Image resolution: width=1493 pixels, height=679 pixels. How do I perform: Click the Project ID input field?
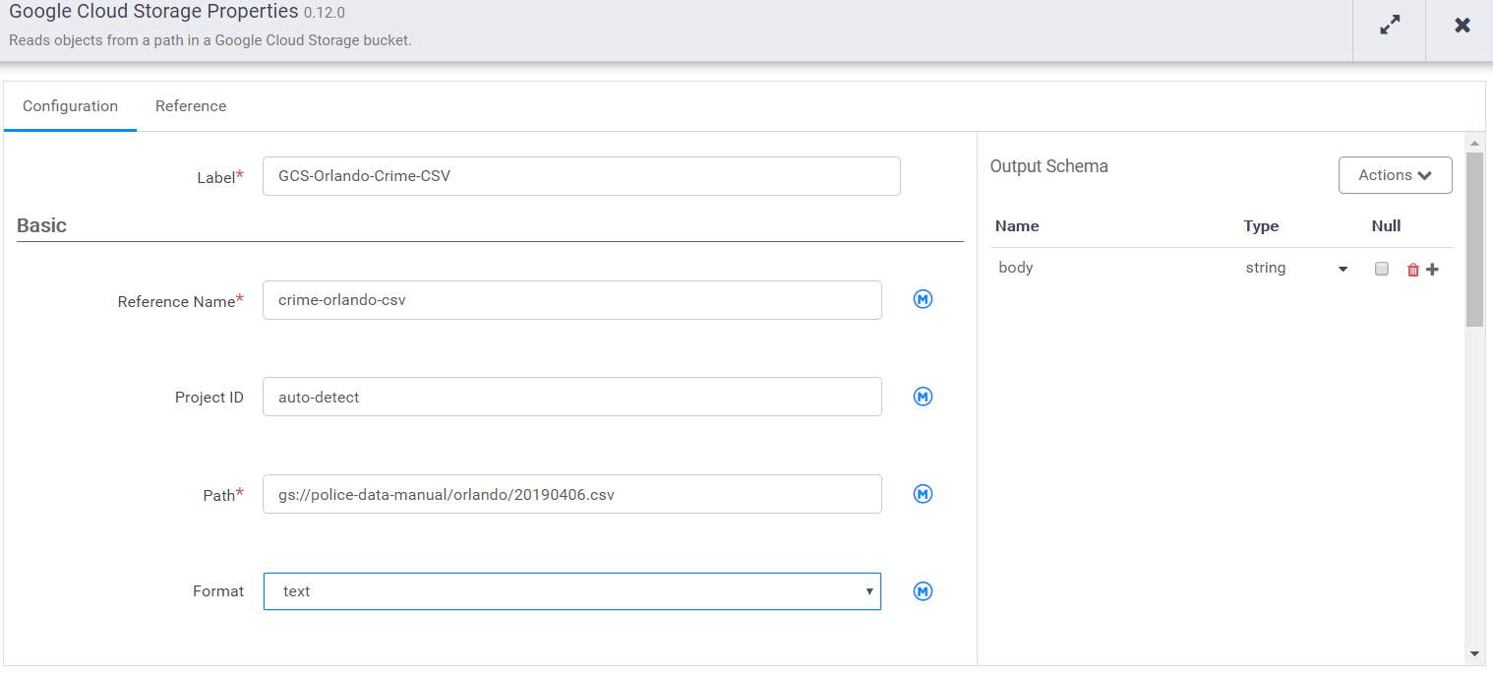click(x=571, y=397)
